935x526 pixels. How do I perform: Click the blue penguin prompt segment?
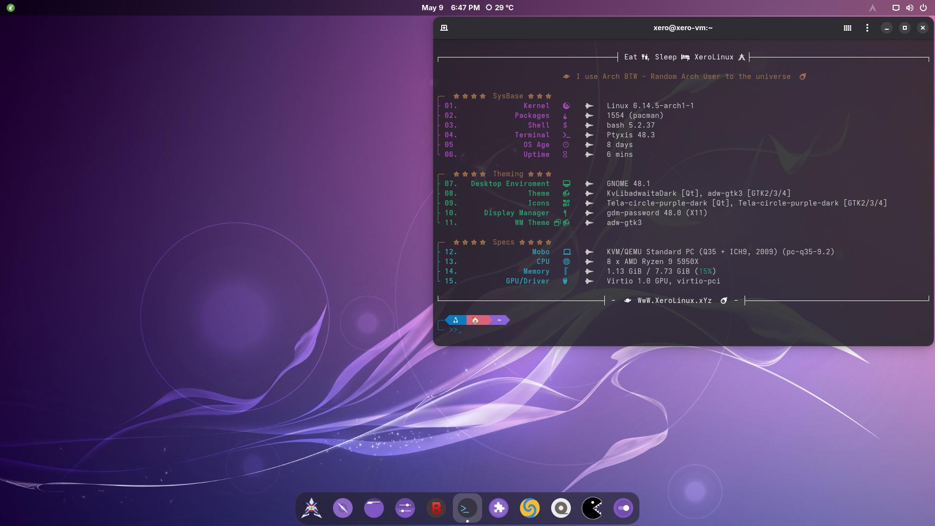pos(456,320)
